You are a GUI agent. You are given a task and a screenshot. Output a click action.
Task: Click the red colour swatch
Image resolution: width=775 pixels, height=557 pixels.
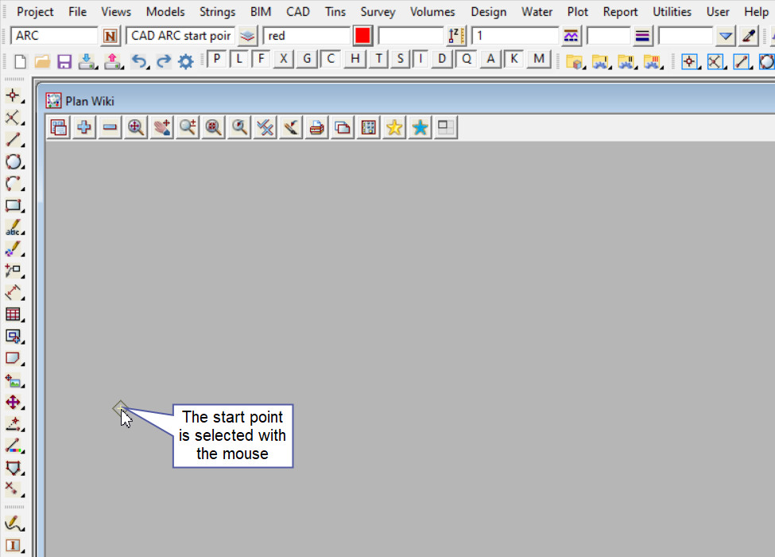pyautogui.click(x=363, y=36)
